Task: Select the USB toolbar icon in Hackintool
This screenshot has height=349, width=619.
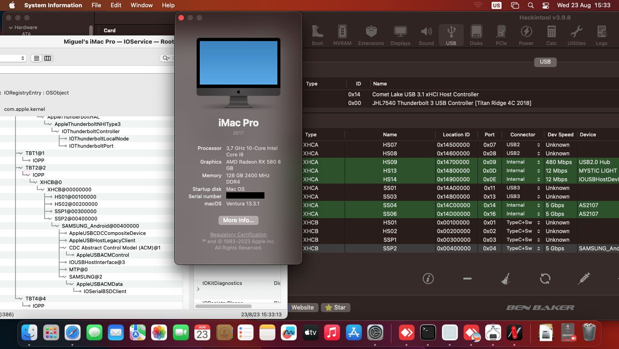Action: pyautogui.click(x=451, y=35)
